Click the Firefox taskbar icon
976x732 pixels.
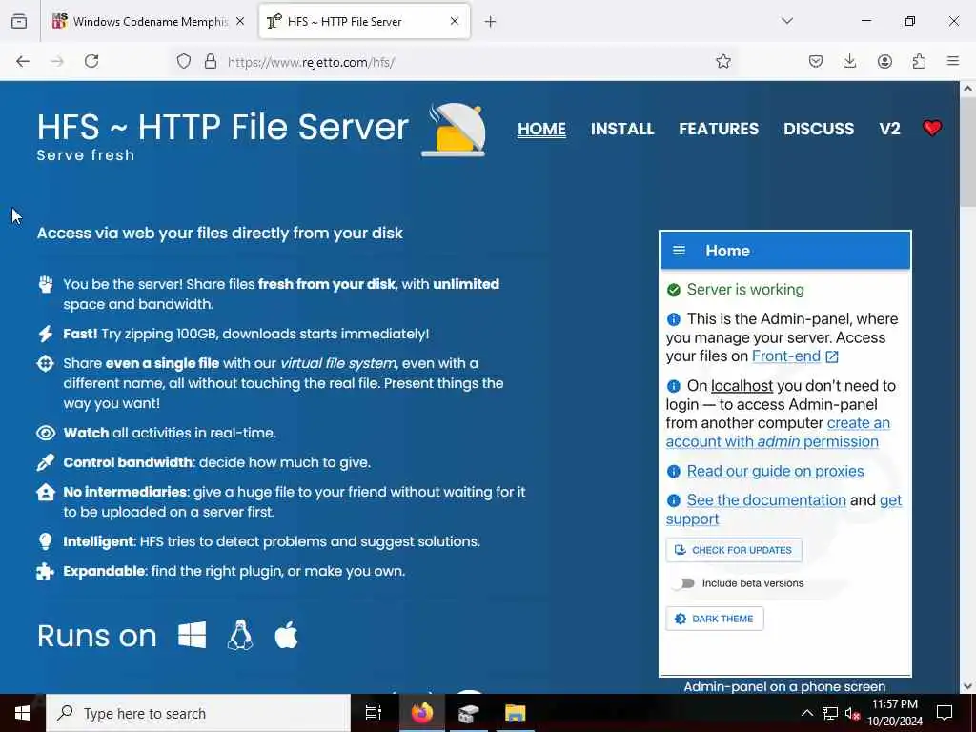pyautogui.click(x=421, y=713)
